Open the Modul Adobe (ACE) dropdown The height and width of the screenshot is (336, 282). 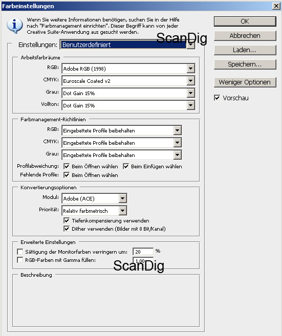tap(94, 198)
